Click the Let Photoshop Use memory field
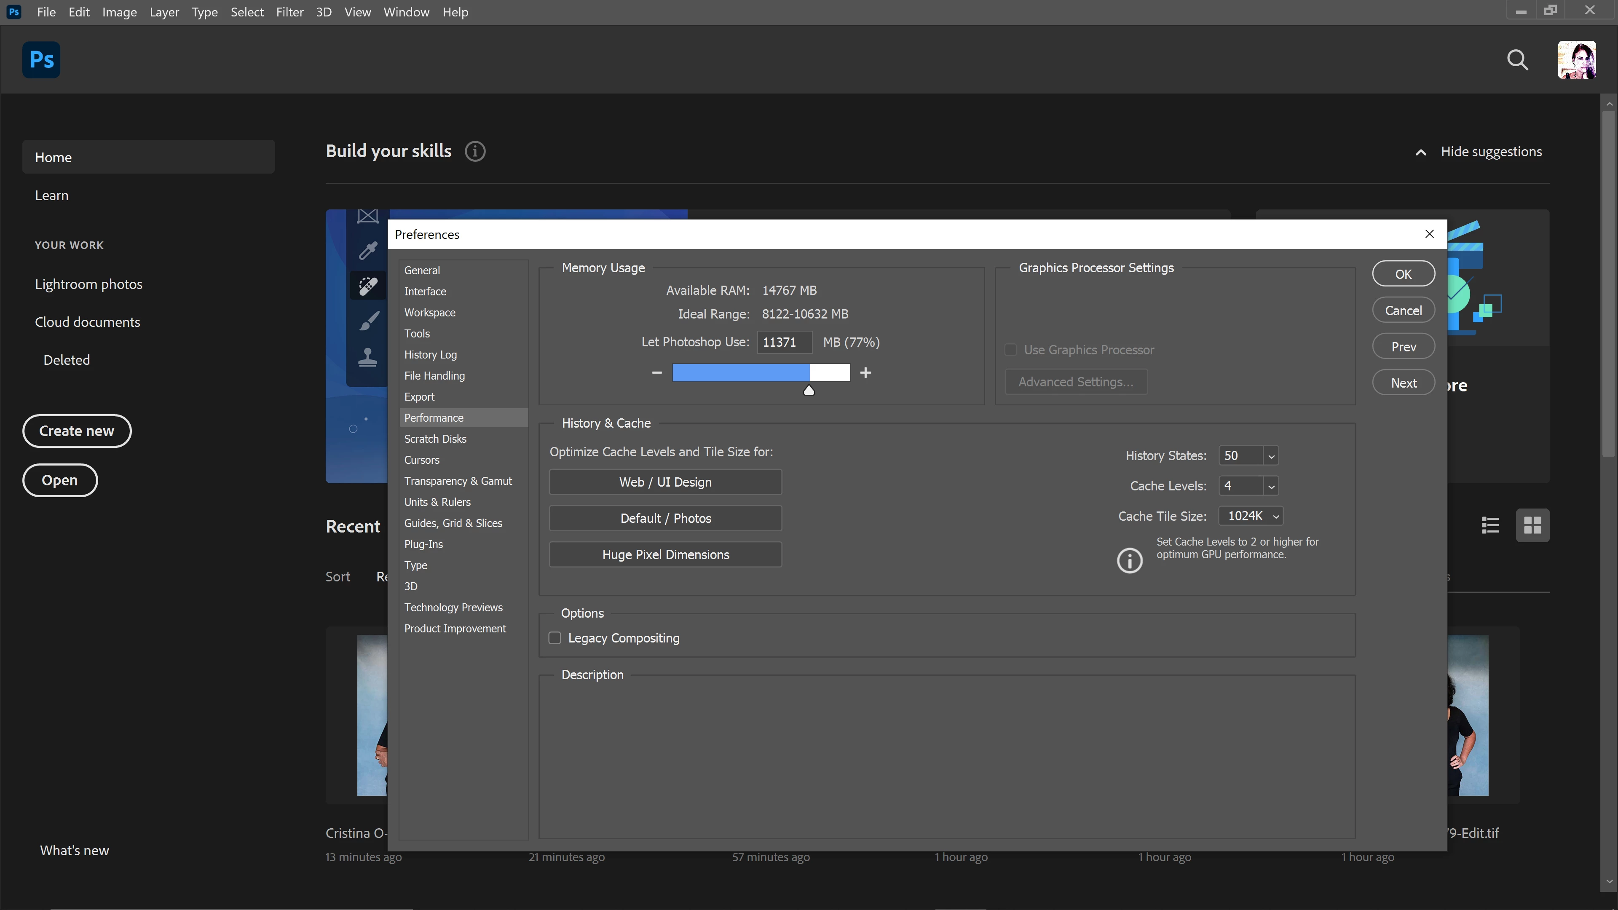Screen dimensions: 1618x910 pyautogui.click(x=784, y=342)
